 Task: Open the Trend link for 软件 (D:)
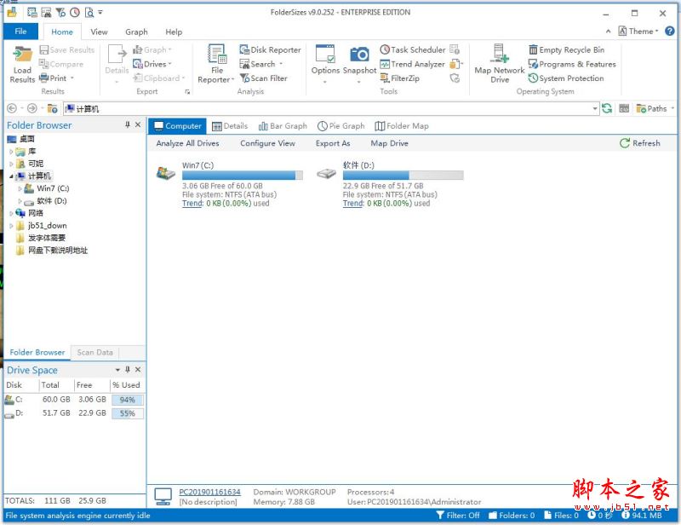tap(353, 203)
